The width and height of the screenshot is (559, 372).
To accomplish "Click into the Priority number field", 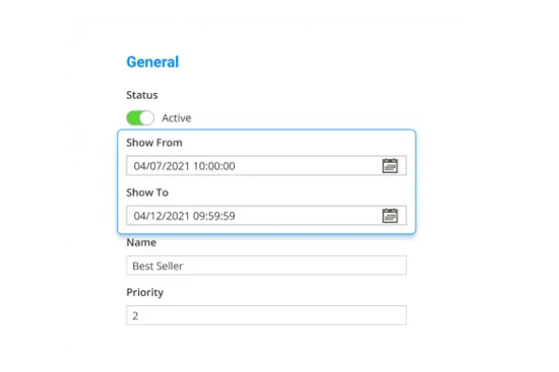I will point(266,315).
